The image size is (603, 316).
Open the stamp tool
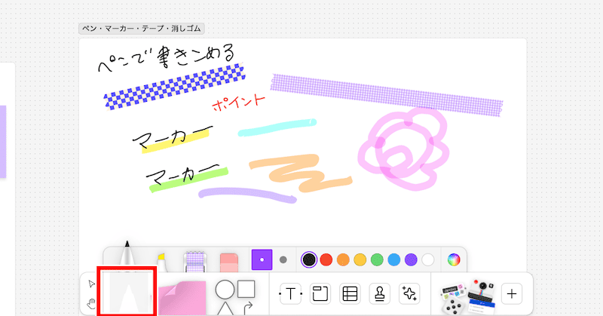379,293
